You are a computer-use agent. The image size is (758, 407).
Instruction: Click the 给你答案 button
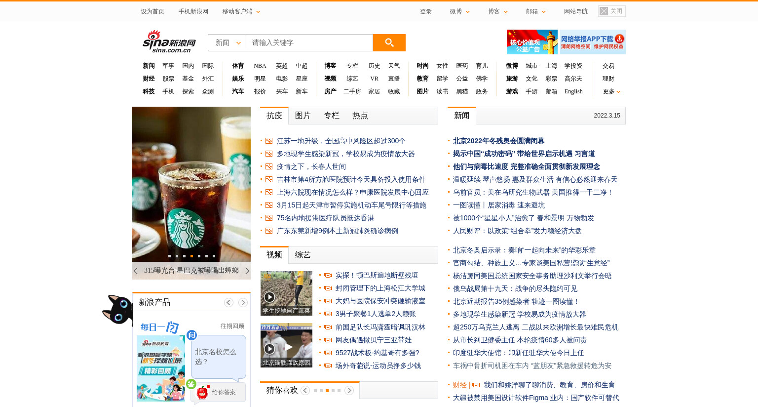click(218, 393)
